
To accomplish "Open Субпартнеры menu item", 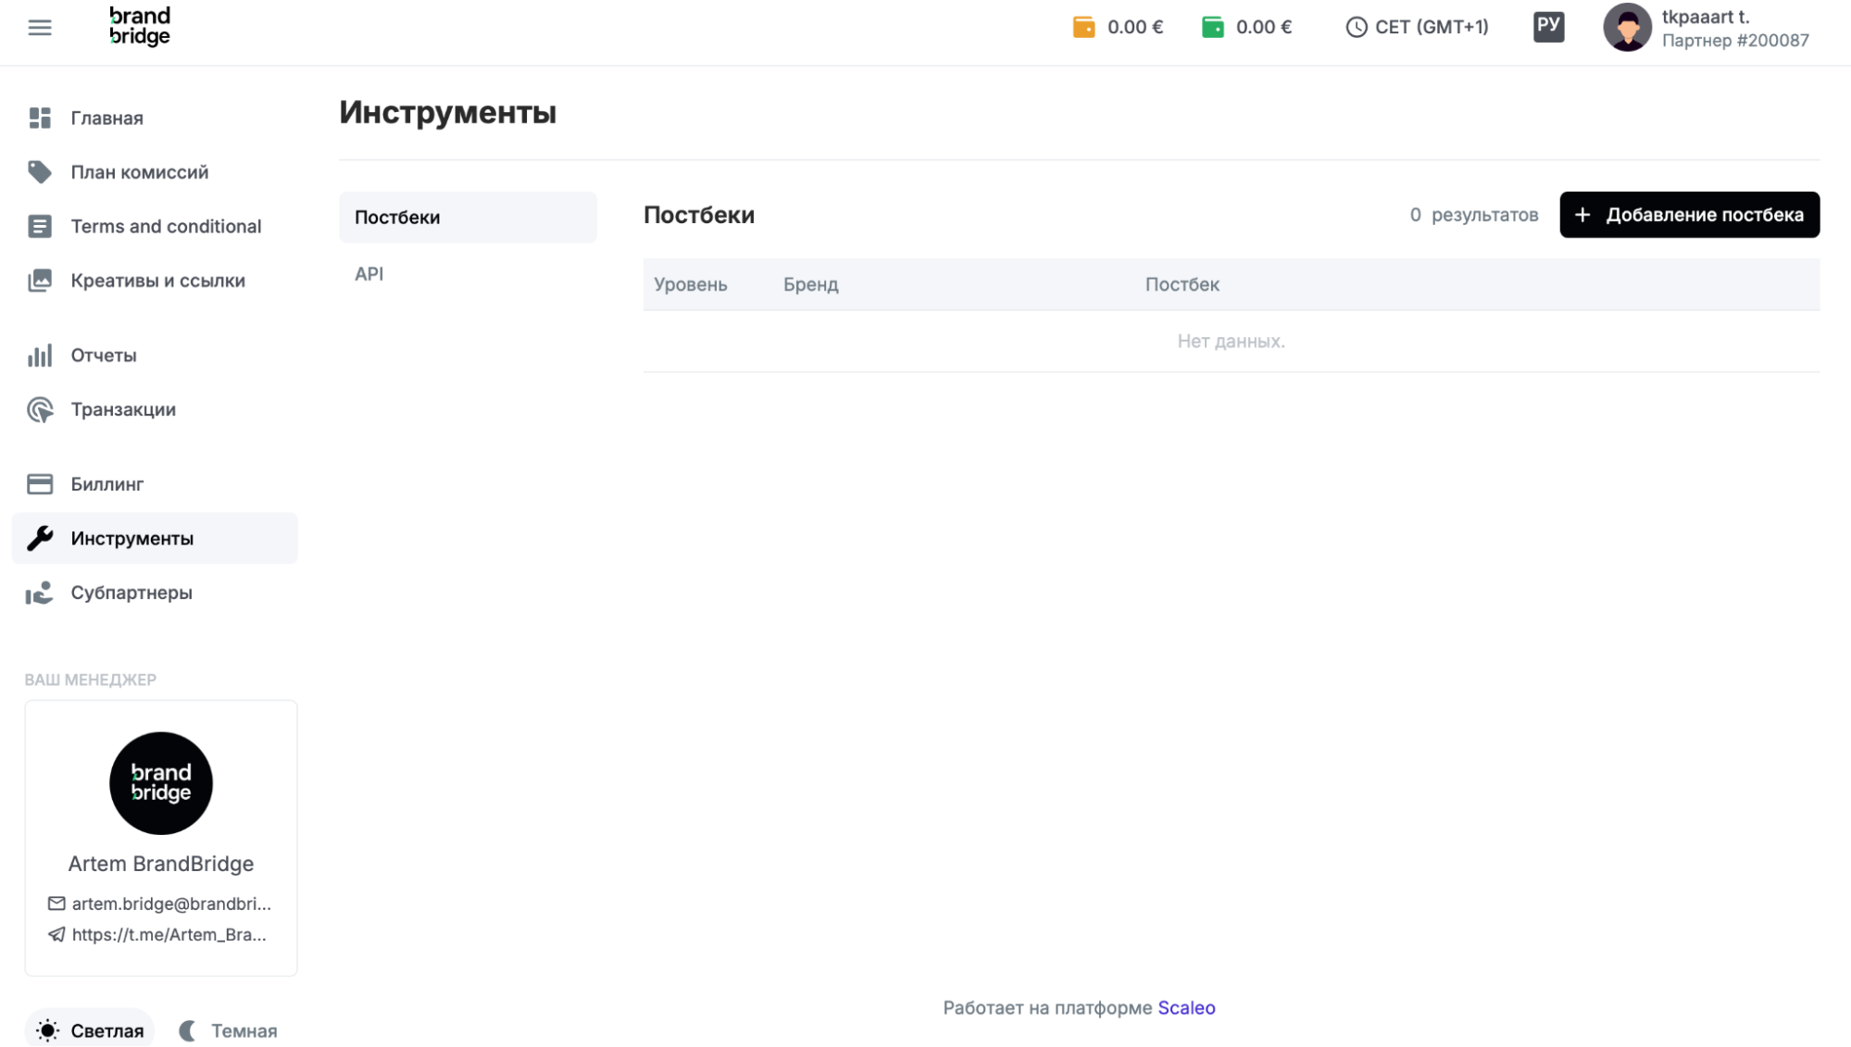I will pyautogui.click(x=155, y=592).
